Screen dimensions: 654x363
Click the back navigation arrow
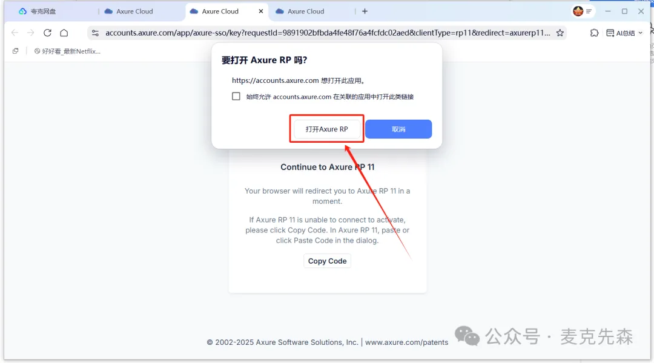click(x=15, y=33)
